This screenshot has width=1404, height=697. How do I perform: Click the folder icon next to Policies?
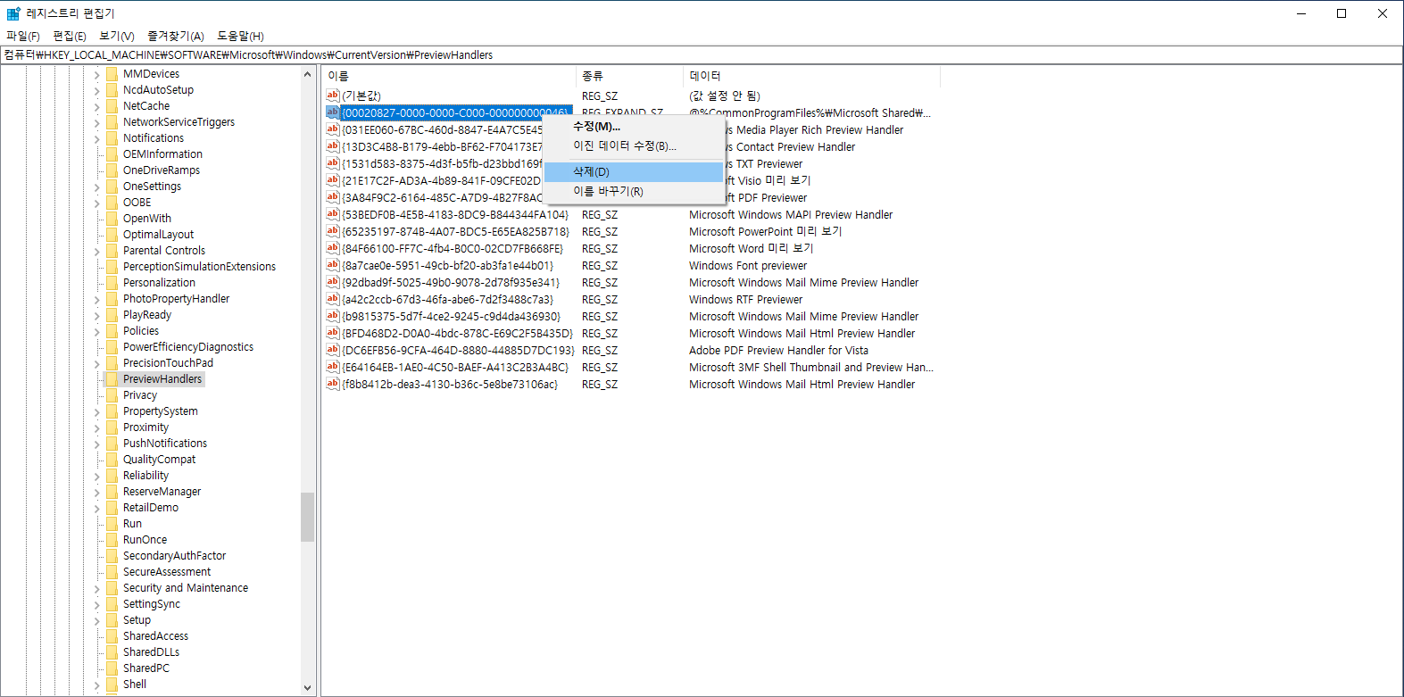pos(112,331)
